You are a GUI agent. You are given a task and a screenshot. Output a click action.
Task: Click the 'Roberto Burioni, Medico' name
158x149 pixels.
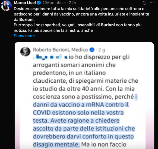61,50
